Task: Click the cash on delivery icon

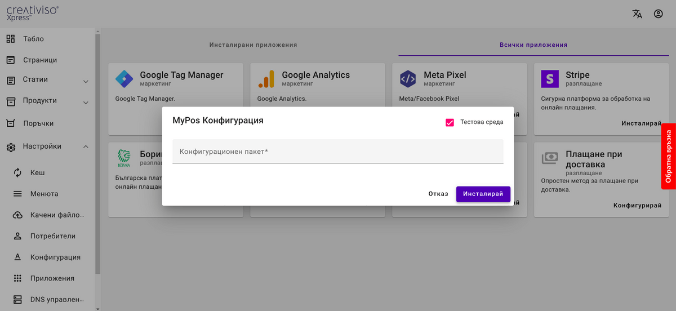Action: point(550,158)
